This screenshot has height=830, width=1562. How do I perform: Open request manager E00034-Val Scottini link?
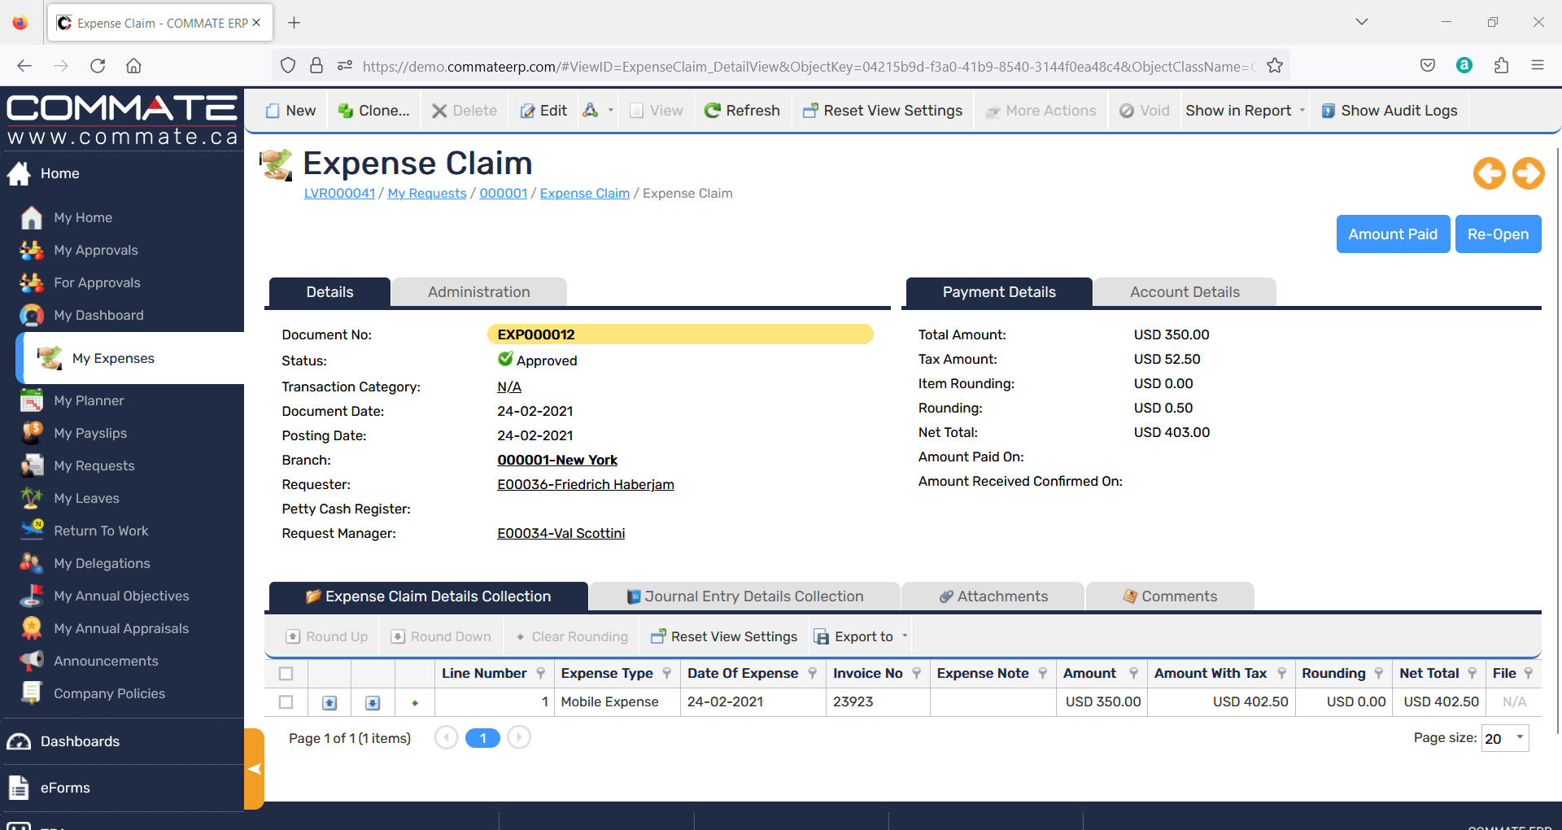click(x=561, y=533)
